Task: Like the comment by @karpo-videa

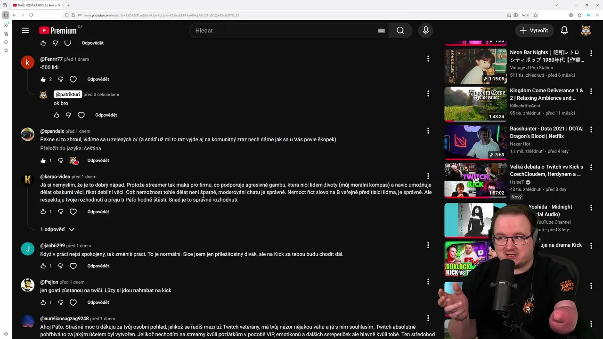Action: coord(43,212)
